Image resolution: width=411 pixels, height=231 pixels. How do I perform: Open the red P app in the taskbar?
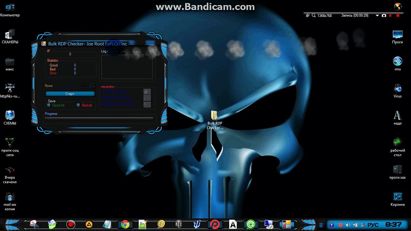point(215,224)
